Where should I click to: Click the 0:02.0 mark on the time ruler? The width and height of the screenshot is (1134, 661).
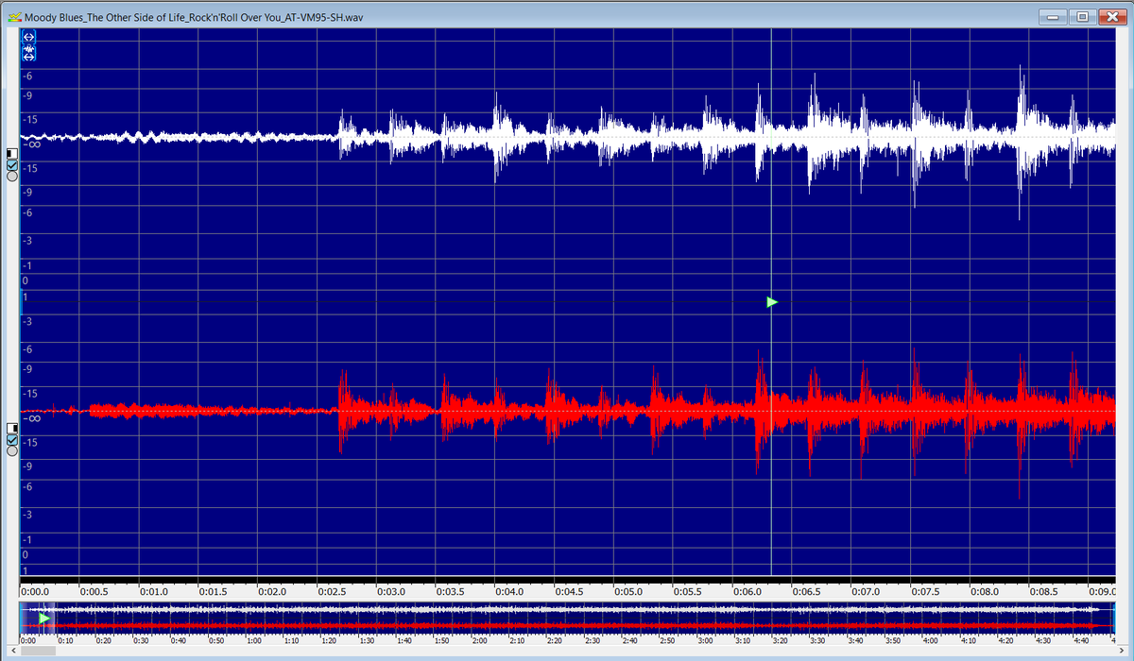tap(272, 591)
